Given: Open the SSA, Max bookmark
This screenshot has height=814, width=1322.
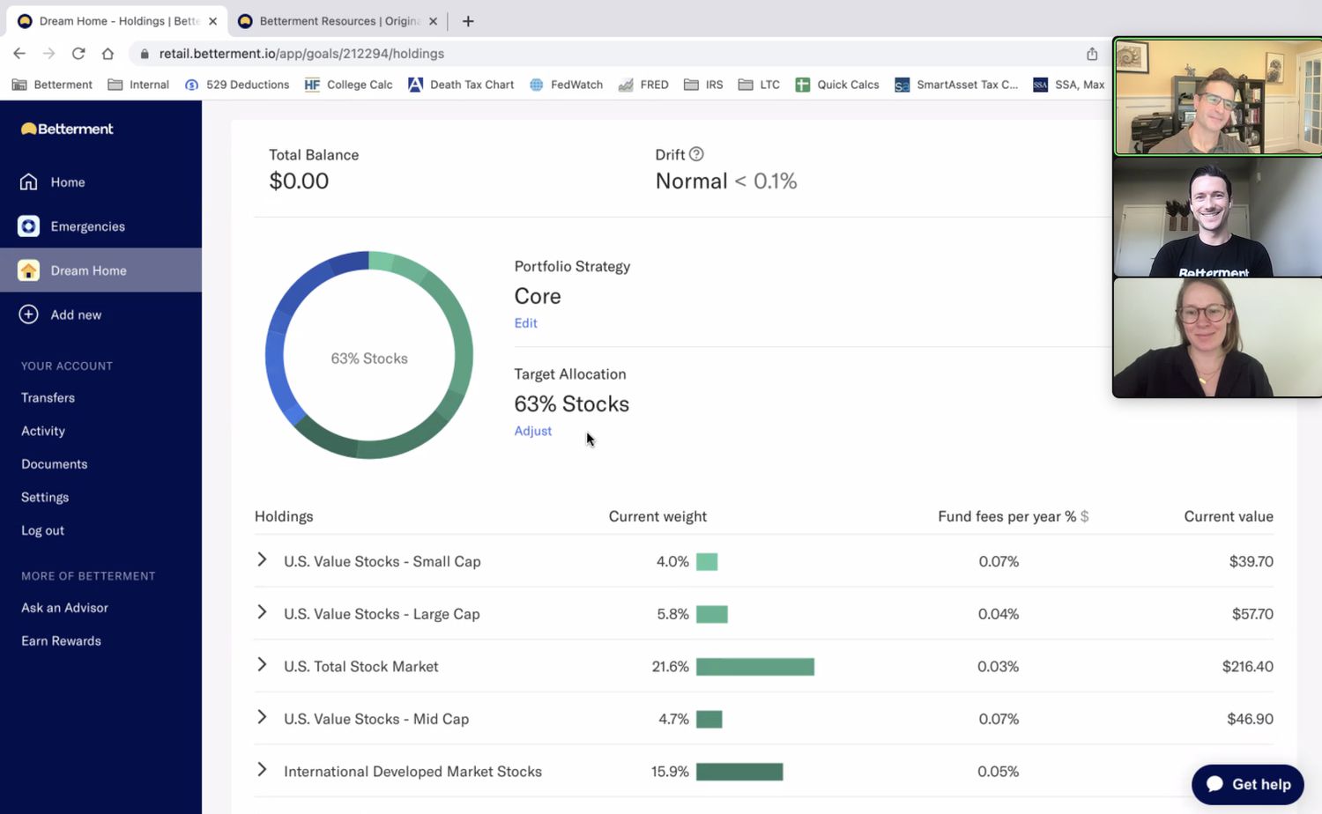Looking at the screenshot, I should coord(1068,85).
